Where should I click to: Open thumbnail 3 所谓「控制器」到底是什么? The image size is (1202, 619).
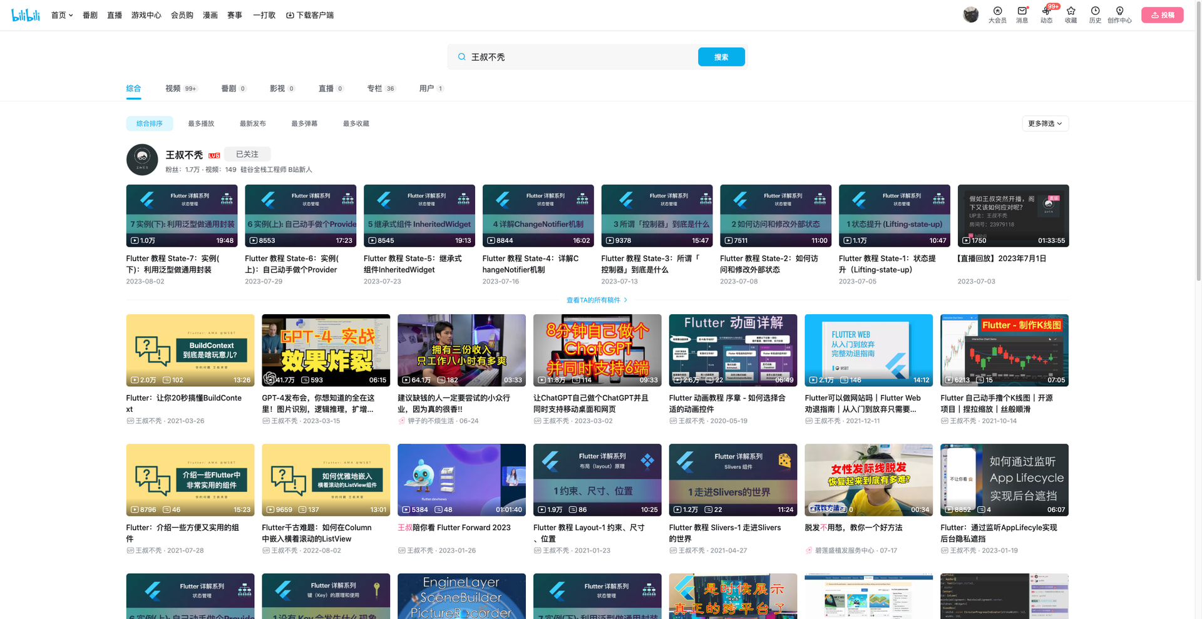[657, 216]
